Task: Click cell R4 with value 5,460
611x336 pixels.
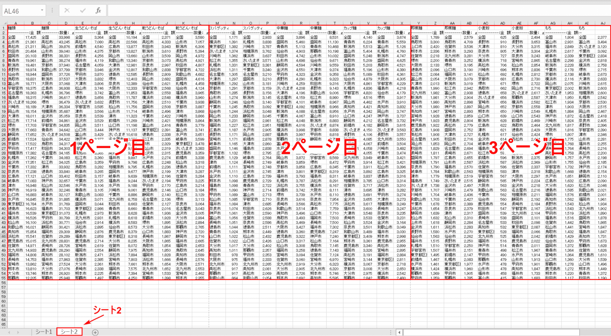Action: (x=301, y=42)
